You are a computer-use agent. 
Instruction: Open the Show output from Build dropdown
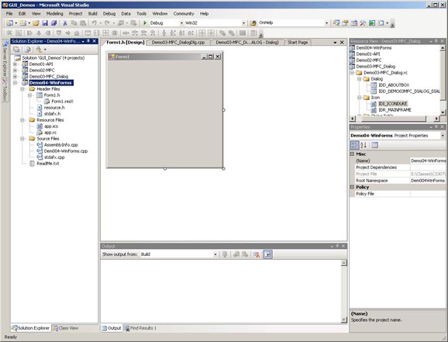(215, 254)
